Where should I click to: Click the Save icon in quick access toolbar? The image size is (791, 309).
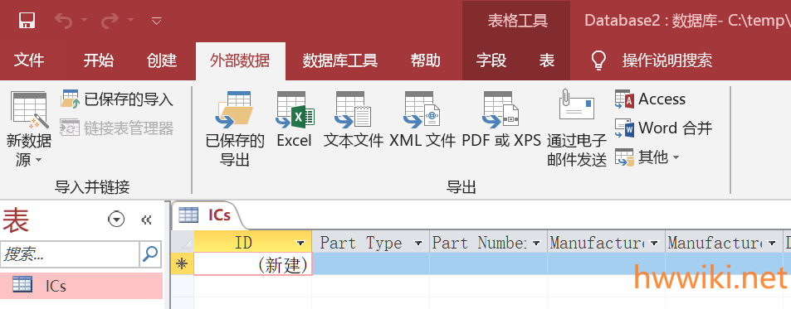point(27,21)
